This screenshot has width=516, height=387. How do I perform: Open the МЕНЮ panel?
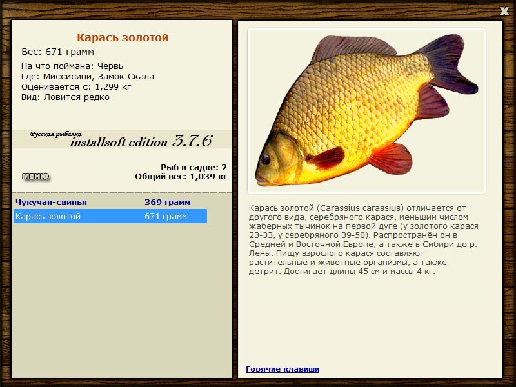coord(35,174)
